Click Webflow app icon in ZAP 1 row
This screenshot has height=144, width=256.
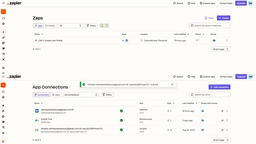pos(127,40)
